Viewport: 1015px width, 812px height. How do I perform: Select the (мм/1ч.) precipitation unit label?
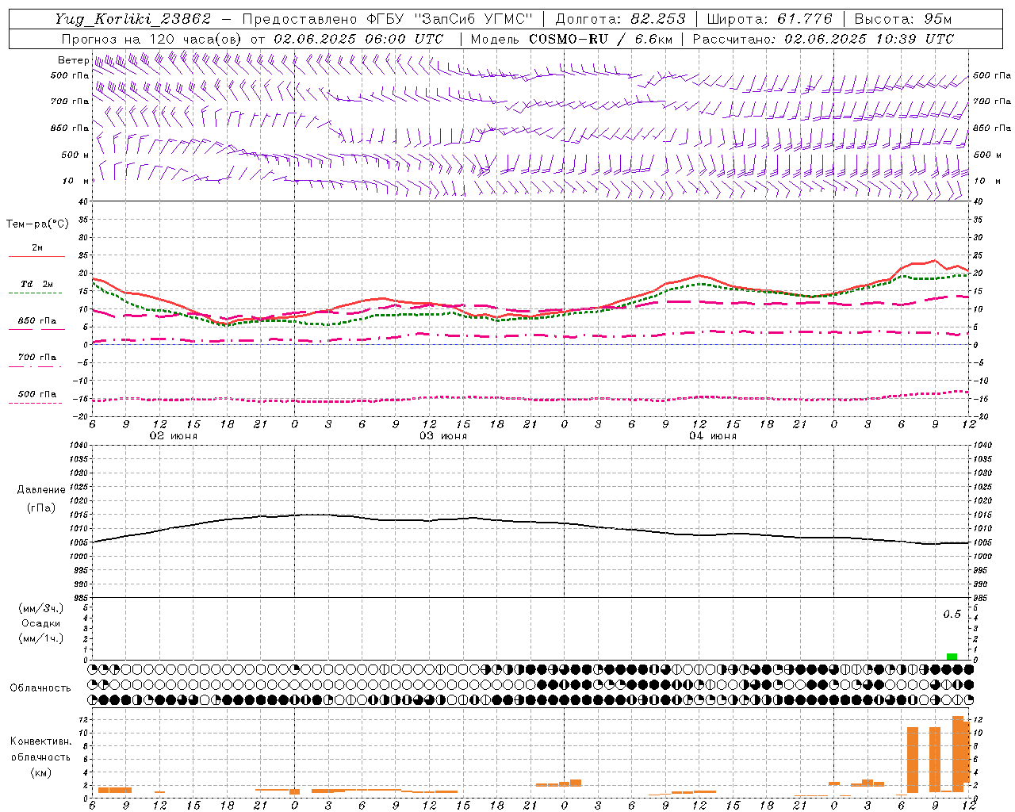[x=41, y=638]
